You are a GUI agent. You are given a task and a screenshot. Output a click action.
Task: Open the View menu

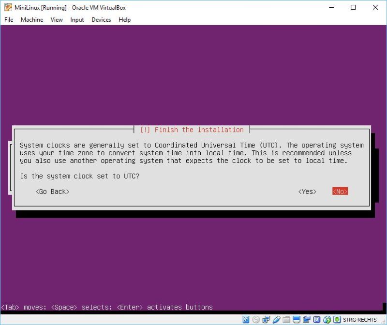(57, 20)
